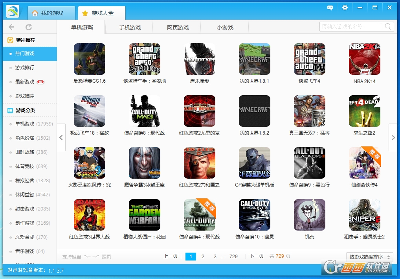Select the 单机游戏 category tab

82,27
